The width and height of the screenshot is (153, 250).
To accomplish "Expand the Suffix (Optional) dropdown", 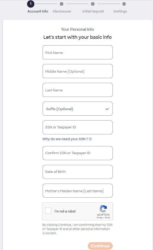I will [x=77, y=109].
